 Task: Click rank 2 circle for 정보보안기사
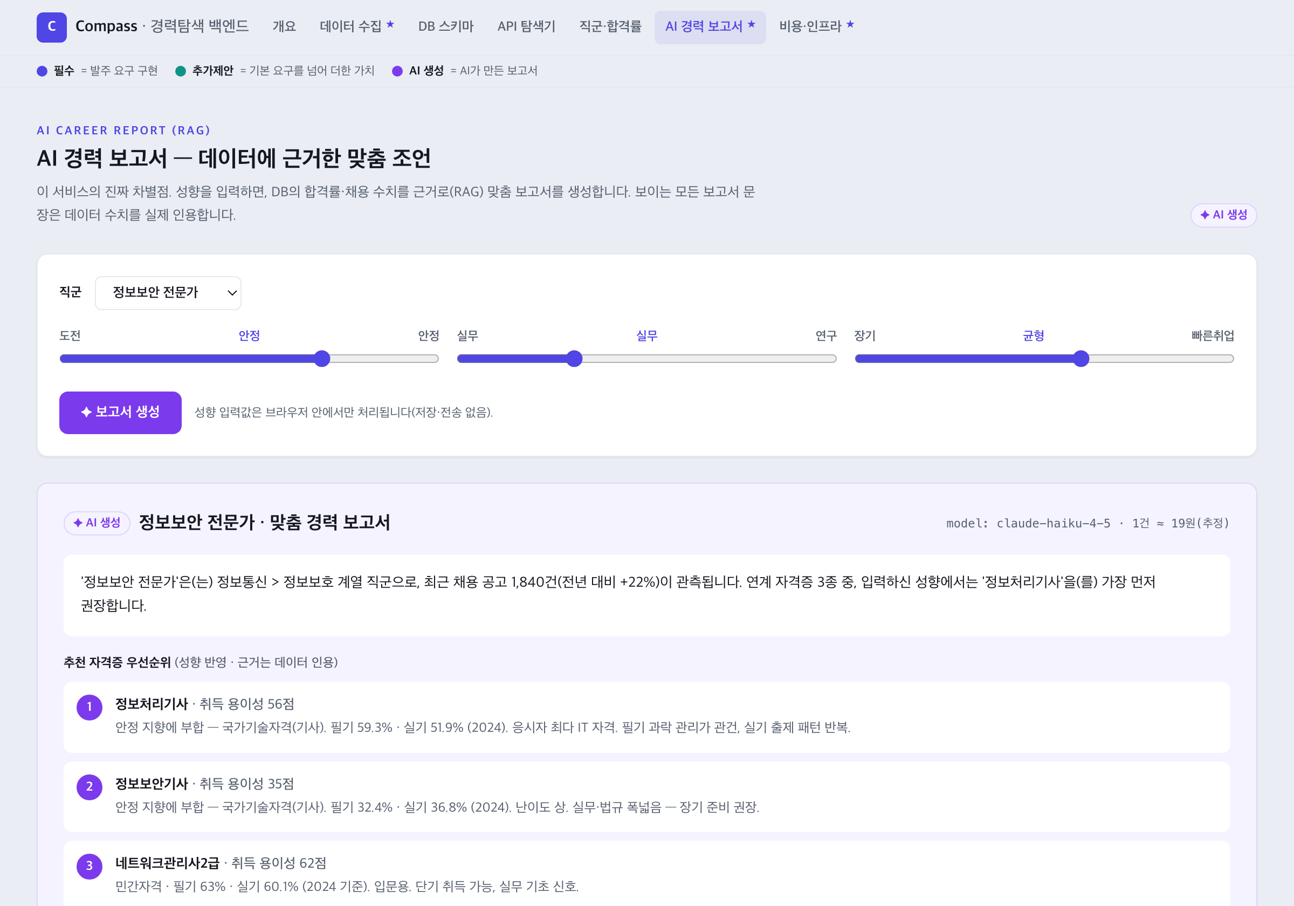tap(89, 786)
